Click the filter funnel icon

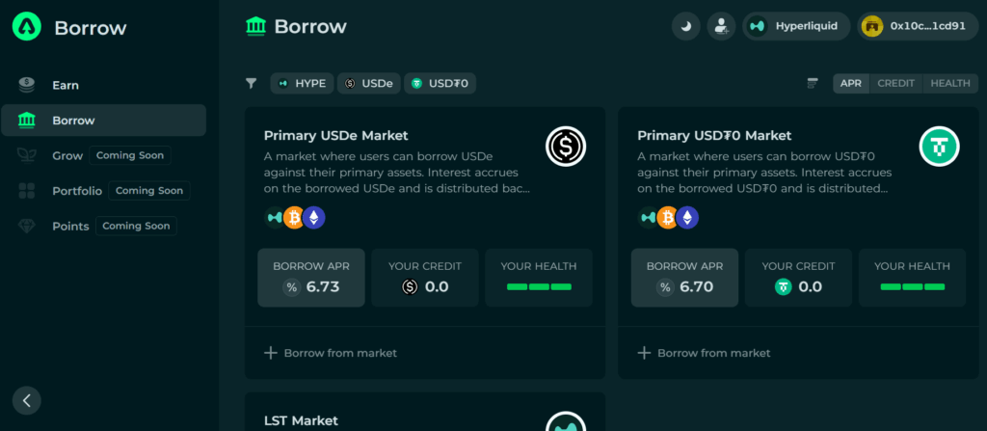pos(252,83)
